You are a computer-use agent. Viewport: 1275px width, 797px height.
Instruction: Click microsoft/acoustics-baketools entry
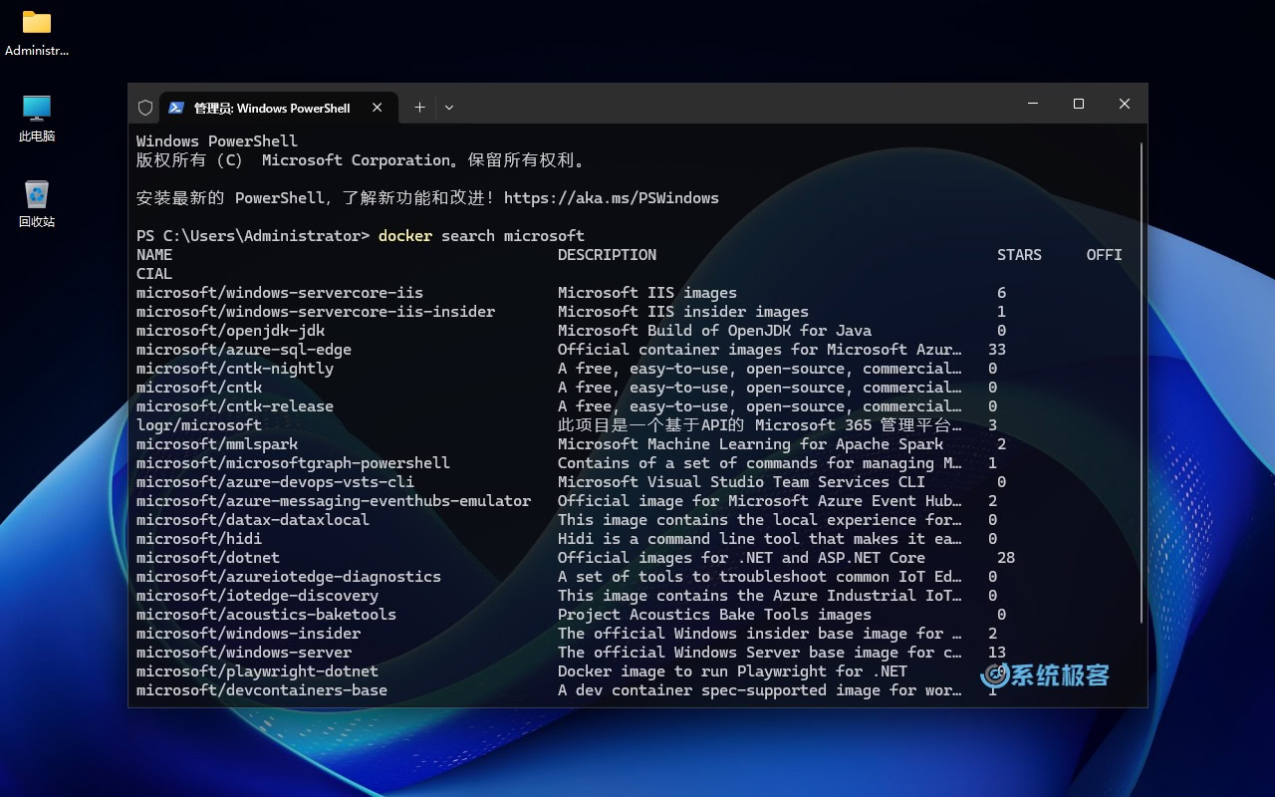[x=266, y=615]
